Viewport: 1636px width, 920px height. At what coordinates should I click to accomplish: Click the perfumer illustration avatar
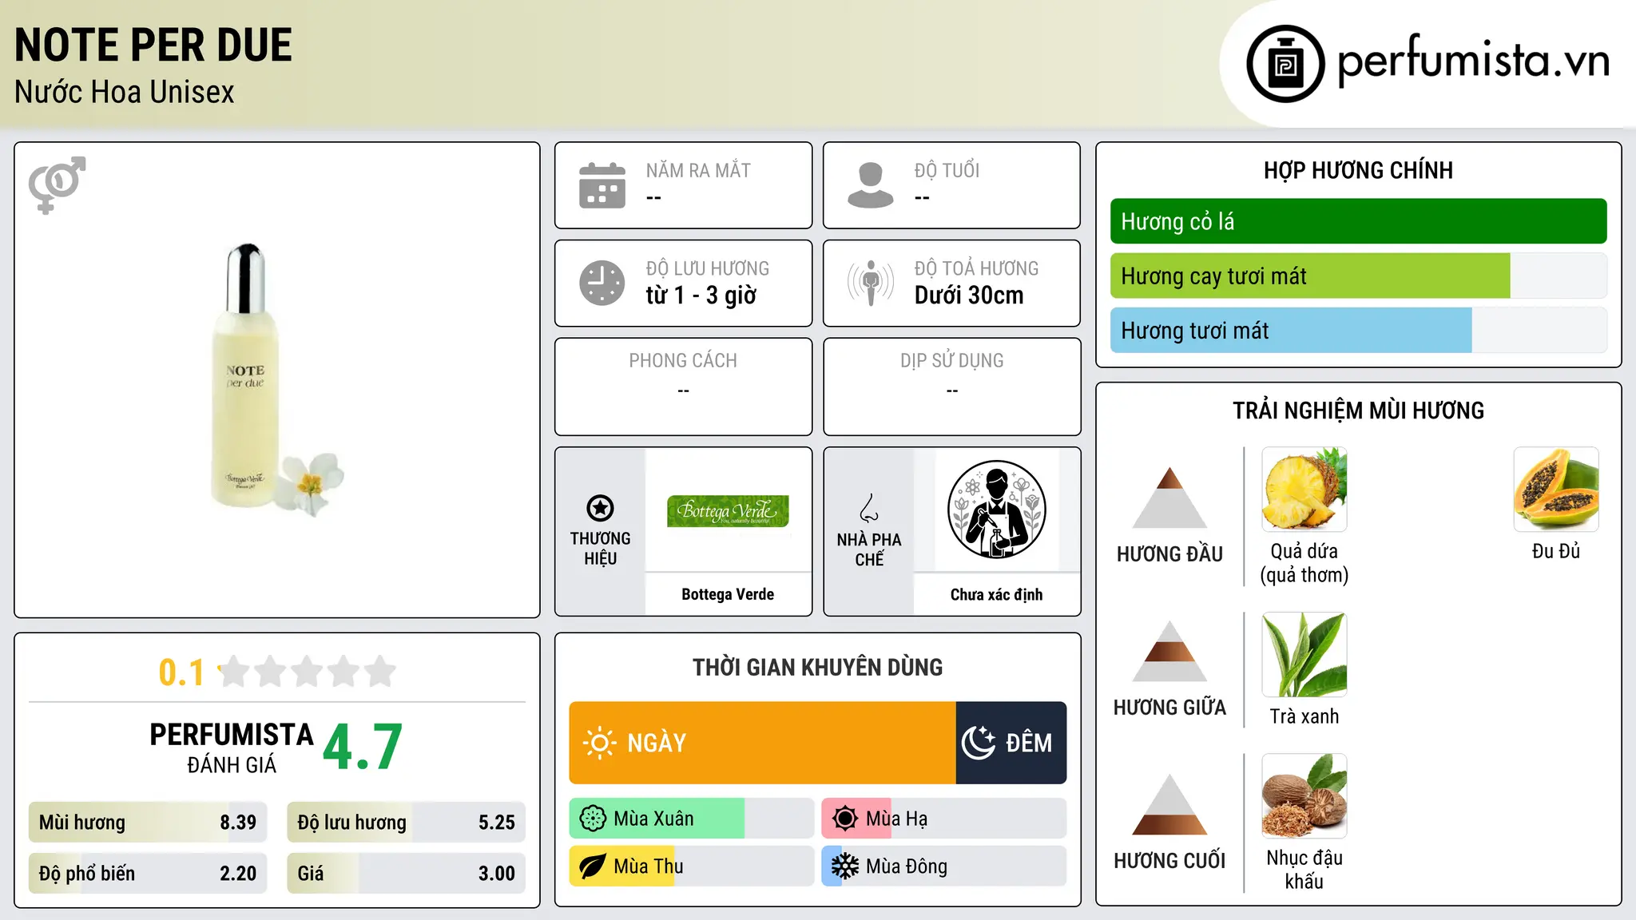coord(996,510)
